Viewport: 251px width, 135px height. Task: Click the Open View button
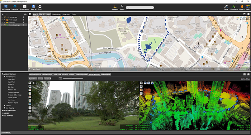[x=33, y=79]
